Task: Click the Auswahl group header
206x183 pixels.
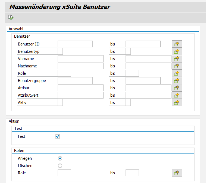Action: click(x=16, y=29)
